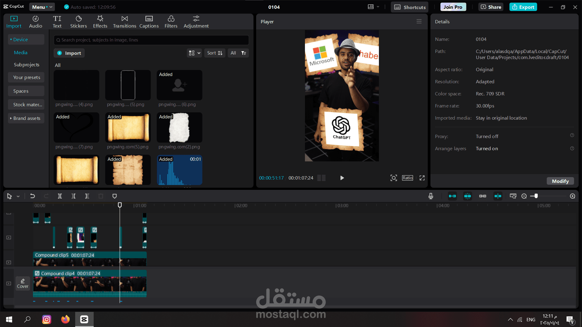
Task: Select Media in the sidebar
Action: point(21,52)
